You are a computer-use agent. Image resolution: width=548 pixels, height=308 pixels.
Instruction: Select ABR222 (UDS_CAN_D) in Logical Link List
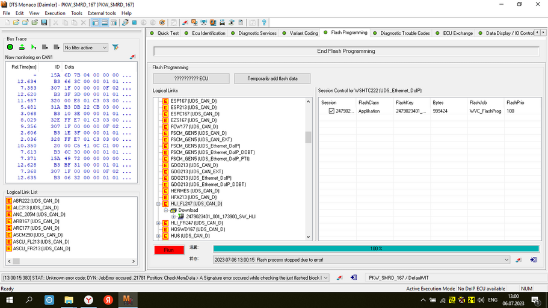point(36,201)
